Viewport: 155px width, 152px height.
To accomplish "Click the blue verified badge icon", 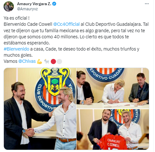I will tap(54, 4).
